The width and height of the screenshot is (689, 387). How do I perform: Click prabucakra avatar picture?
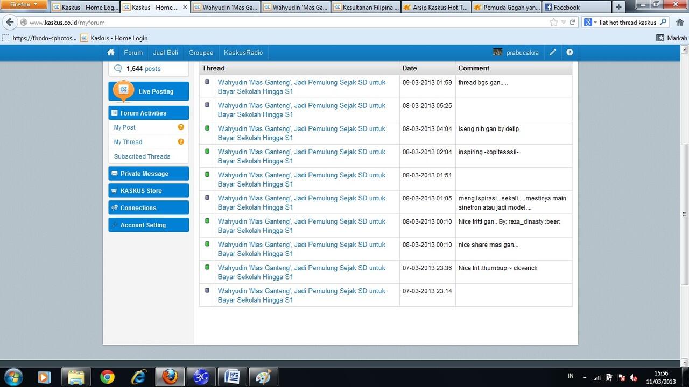[497, 53]
